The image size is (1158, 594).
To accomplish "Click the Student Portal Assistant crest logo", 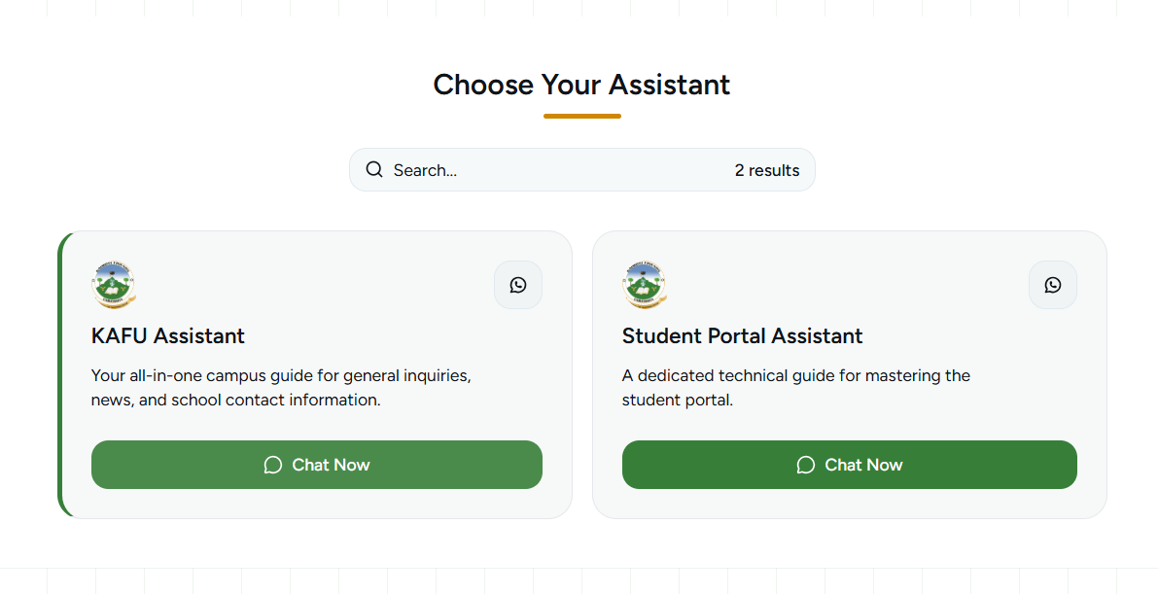I will (x=645, y=285).
